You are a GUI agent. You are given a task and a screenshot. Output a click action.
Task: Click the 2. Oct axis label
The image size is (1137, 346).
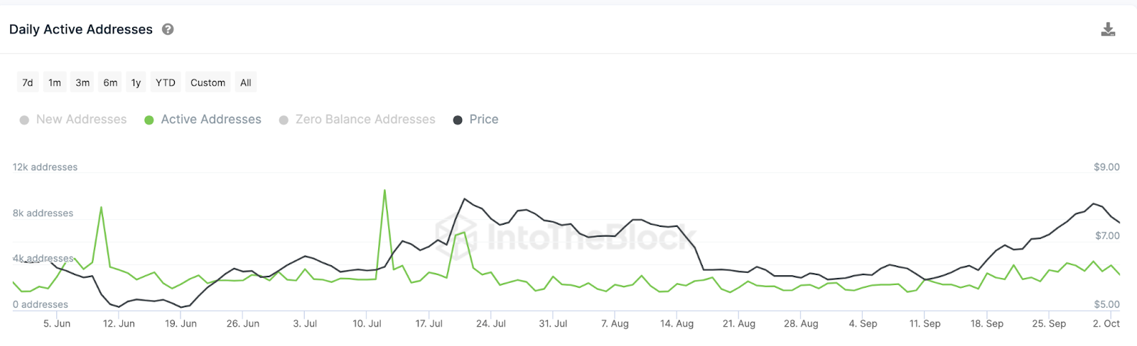click(x=1106, y=323)
